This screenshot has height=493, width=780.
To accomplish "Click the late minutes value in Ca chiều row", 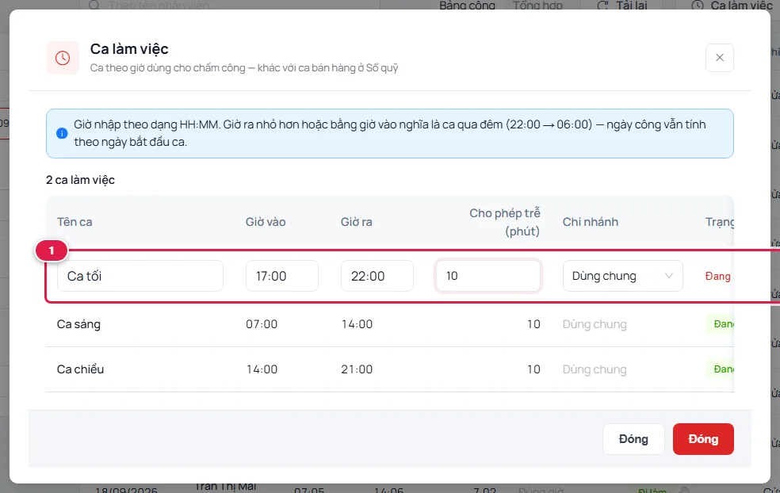I will click(533, 369).
